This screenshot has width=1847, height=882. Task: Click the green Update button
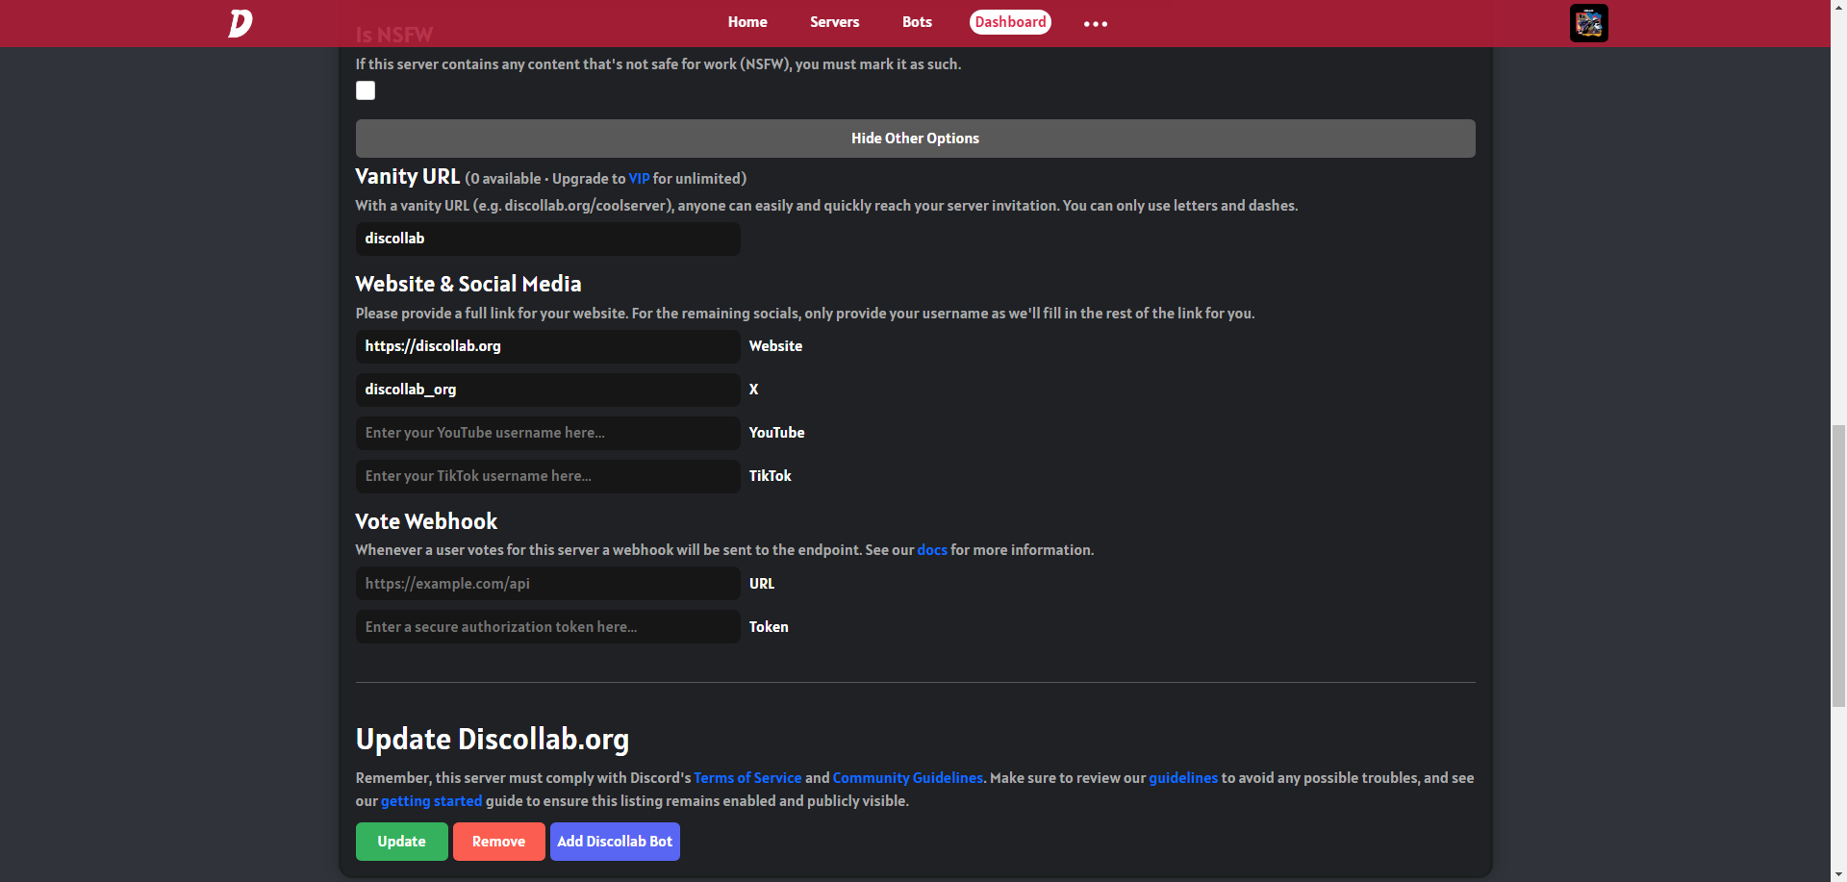[401, 842]
